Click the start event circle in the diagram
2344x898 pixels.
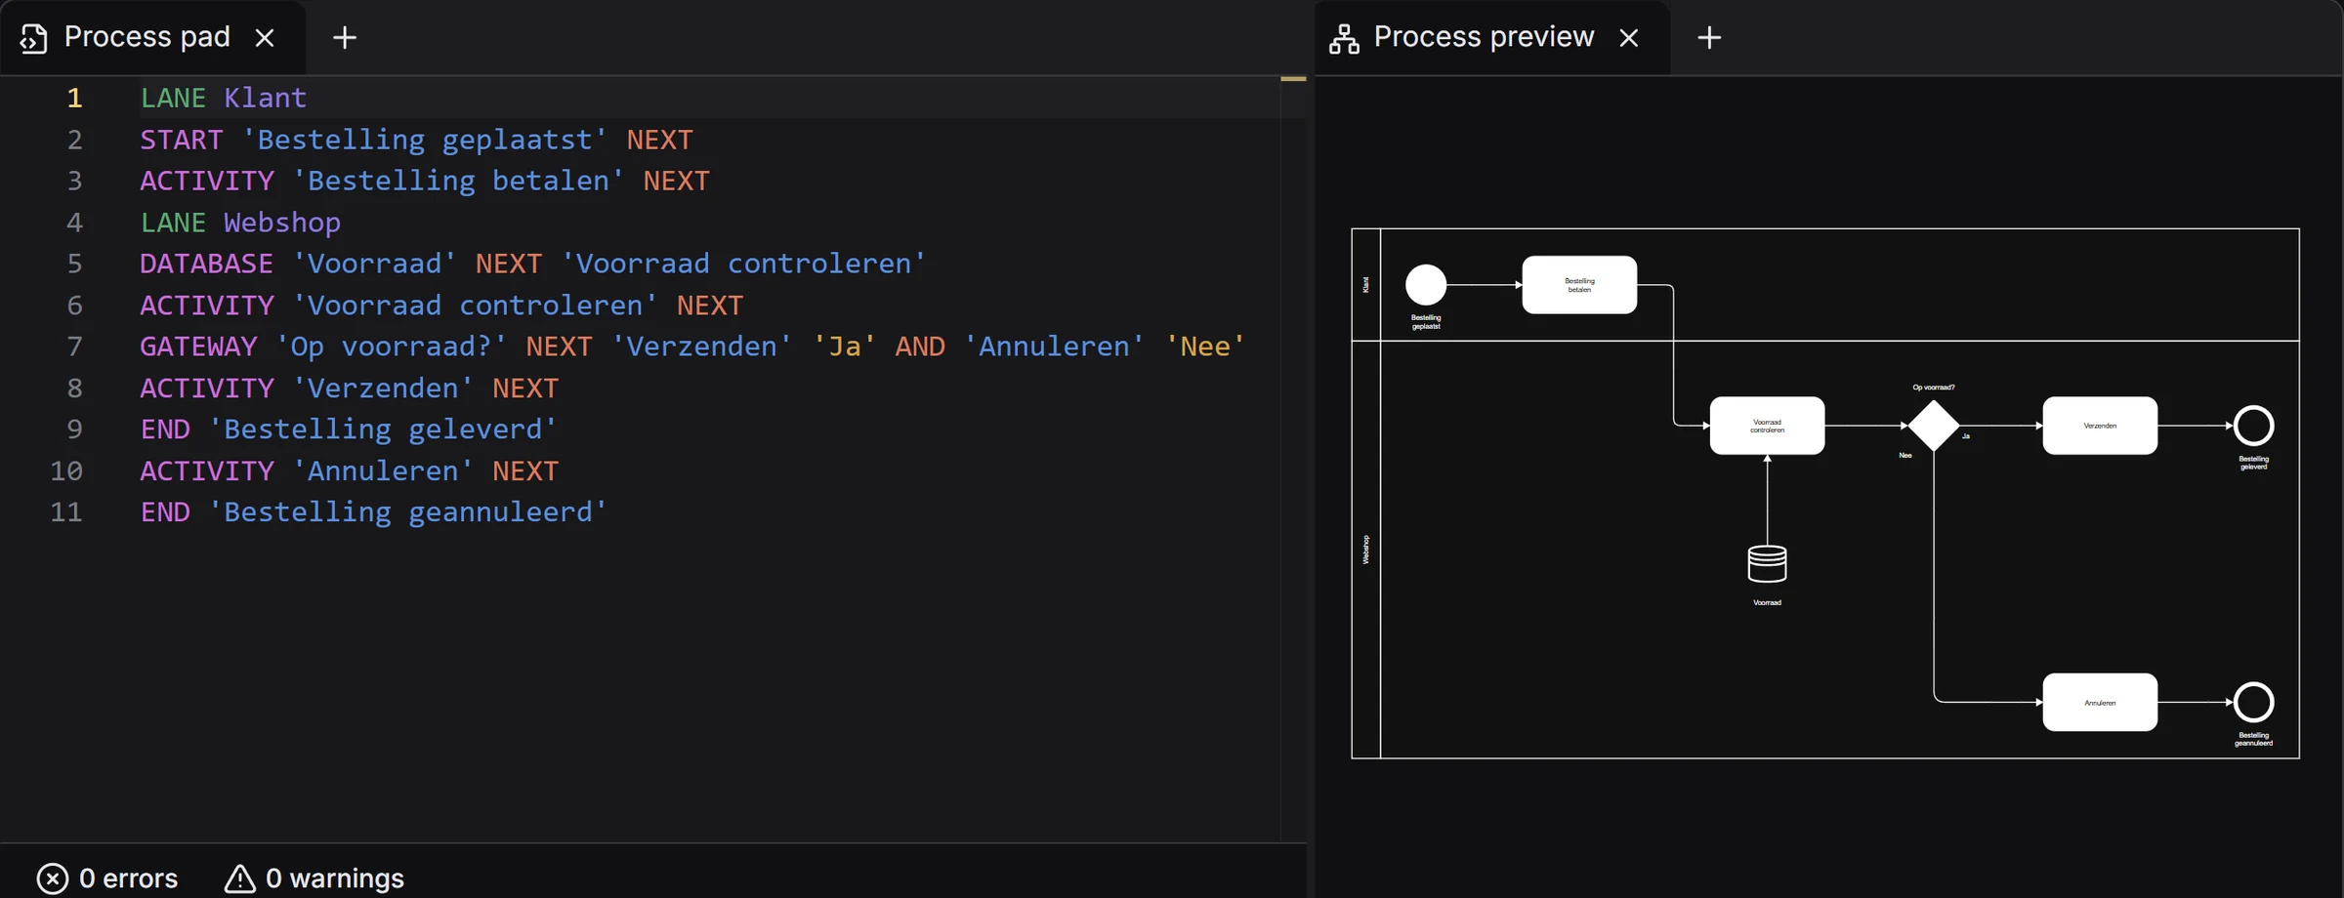(x=1426, y=285)
